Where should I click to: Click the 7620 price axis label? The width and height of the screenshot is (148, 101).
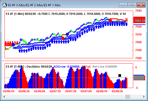pyautogui.click(x=138, y=27)
